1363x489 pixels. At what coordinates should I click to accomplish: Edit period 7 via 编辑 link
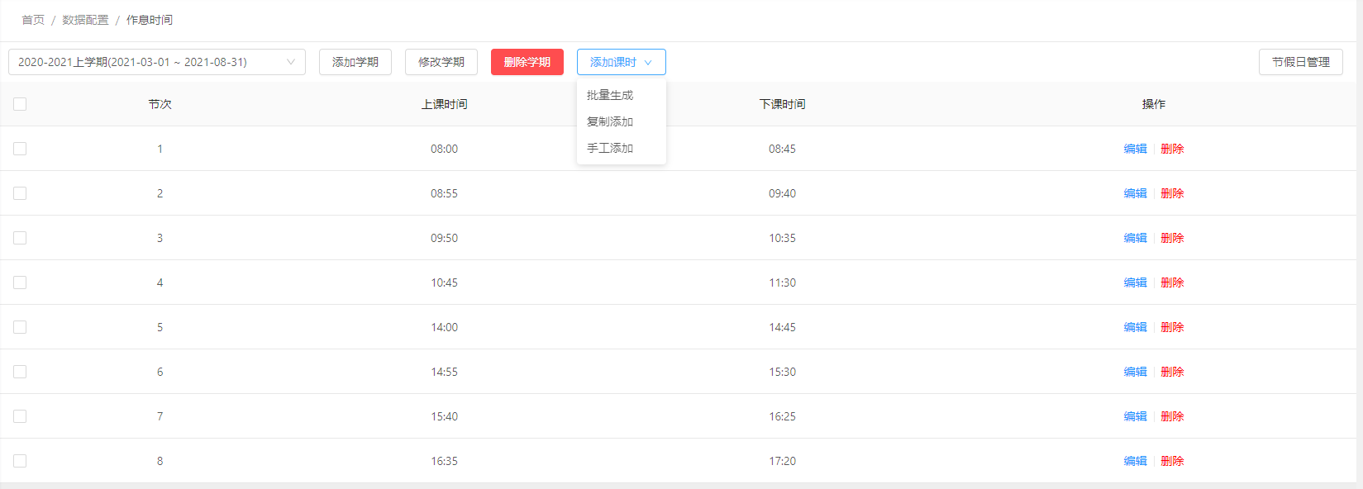[1136, 416]
